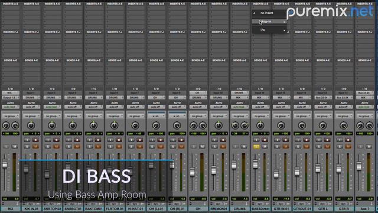Open the 'plug-in' submenu
Viewport: 378px width, 213px height.
pos(269,21)
